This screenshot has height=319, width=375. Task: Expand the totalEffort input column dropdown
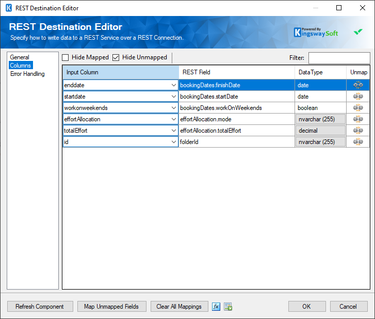(x=174, y=131)
